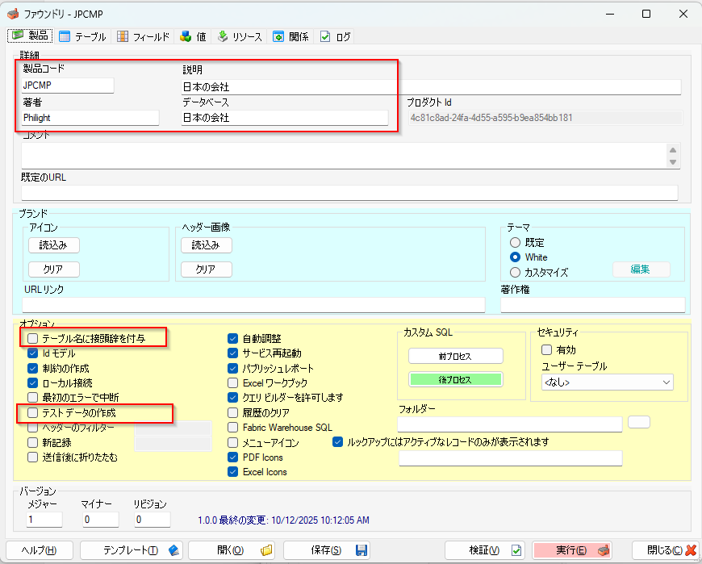
Task: Click the floppy disk icon on 保存 button
Action: pyautogui.click(x=361, y=550)
